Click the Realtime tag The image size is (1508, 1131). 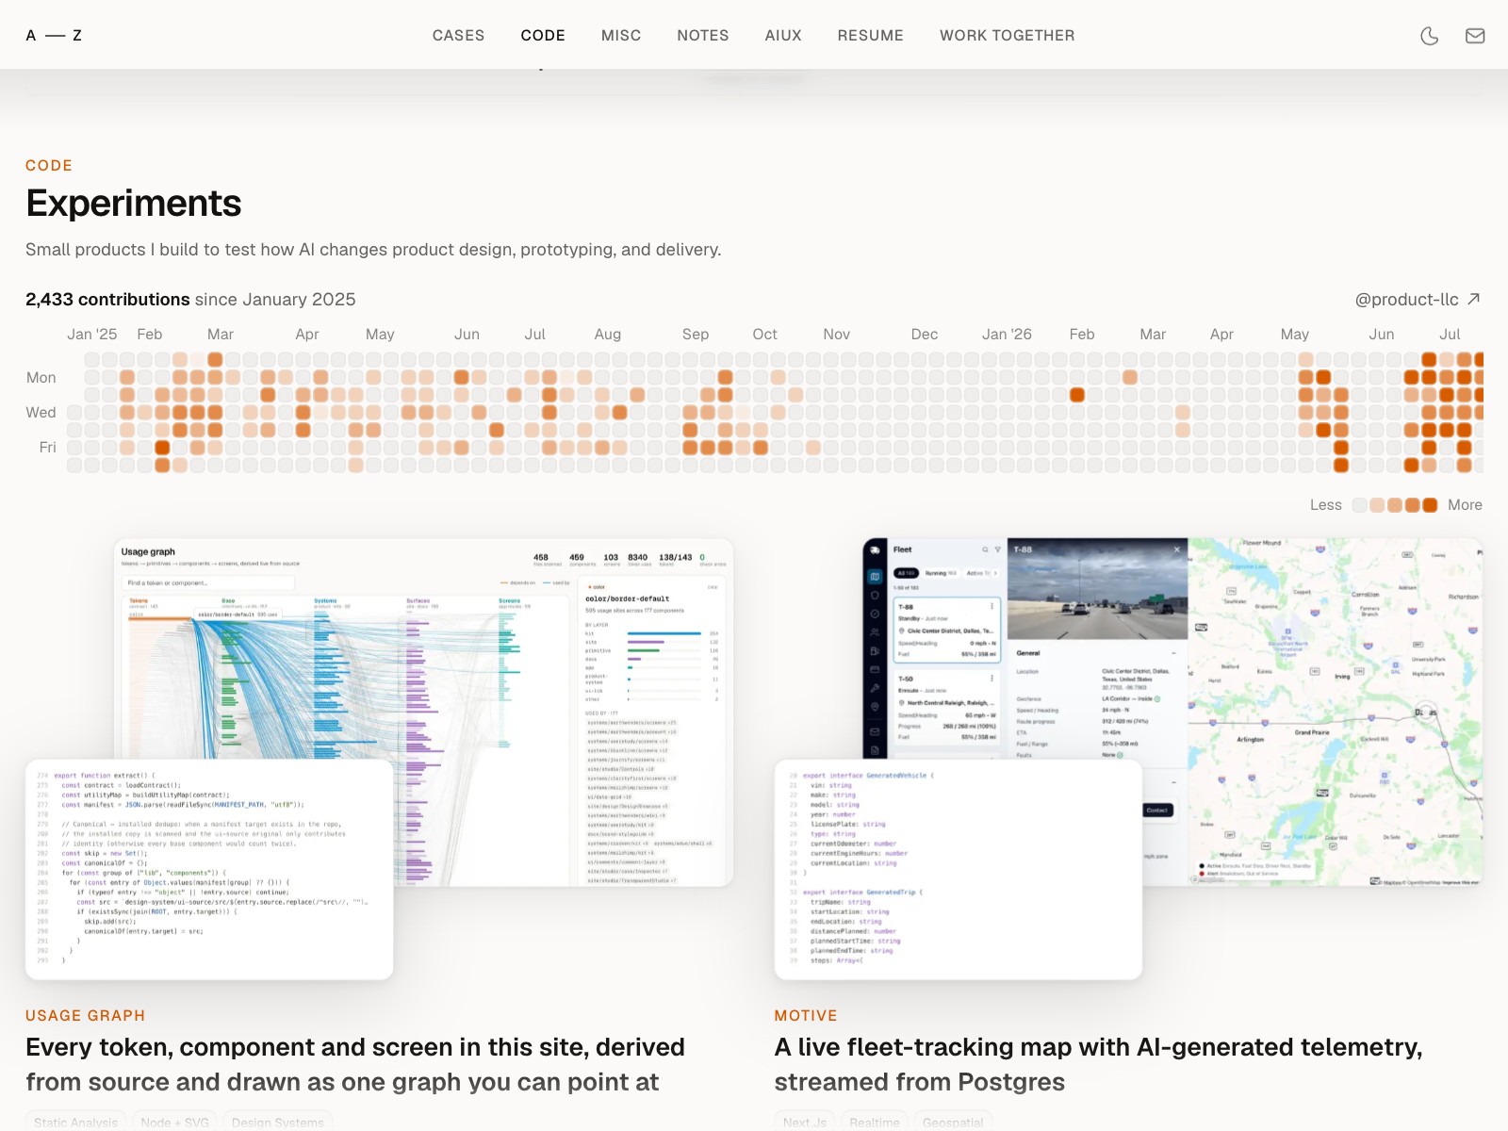click(875, 1123)
